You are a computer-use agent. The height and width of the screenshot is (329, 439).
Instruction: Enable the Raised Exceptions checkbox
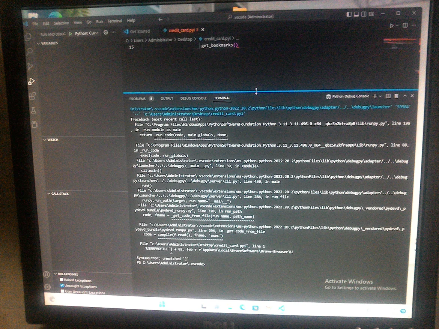[x=62, y=280]
